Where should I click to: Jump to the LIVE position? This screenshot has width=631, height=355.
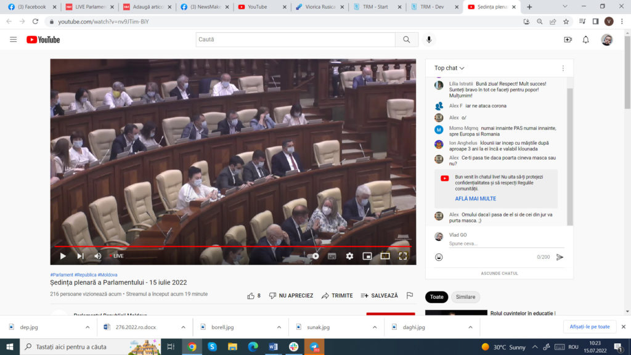click(116, 256)
